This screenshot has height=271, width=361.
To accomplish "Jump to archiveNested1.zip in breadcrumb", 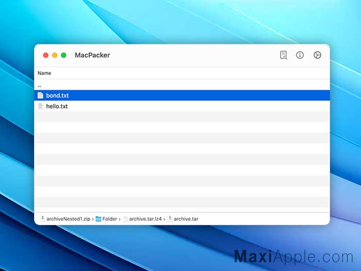I will 68,219.
